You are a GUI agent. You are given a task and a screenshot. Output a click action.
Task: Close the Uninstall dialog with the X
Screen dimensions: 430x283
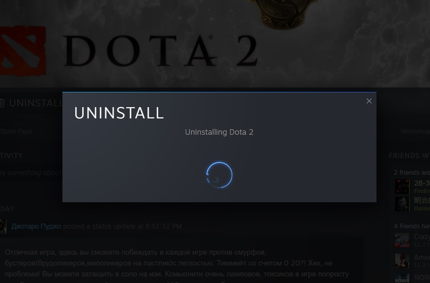[369, 101]
